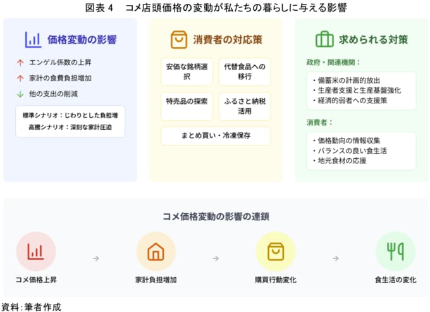Viewport: 430px width, 312px height.
Task: Click the 食生活の変化 label
Action: 395,280
